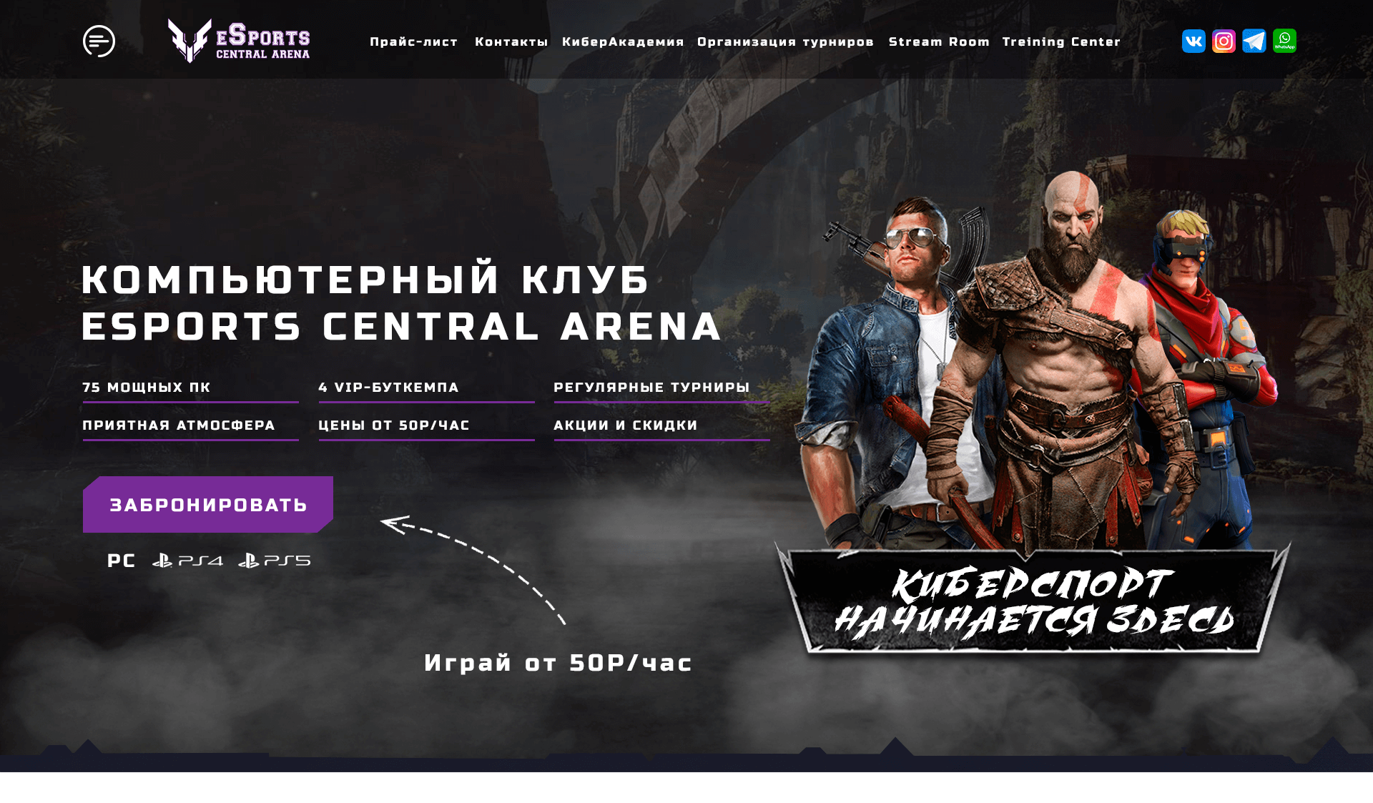This screenshot has height=803, width=1373.
Task: Click the hamburger menu icon left of logo
Action: [99, 40]
